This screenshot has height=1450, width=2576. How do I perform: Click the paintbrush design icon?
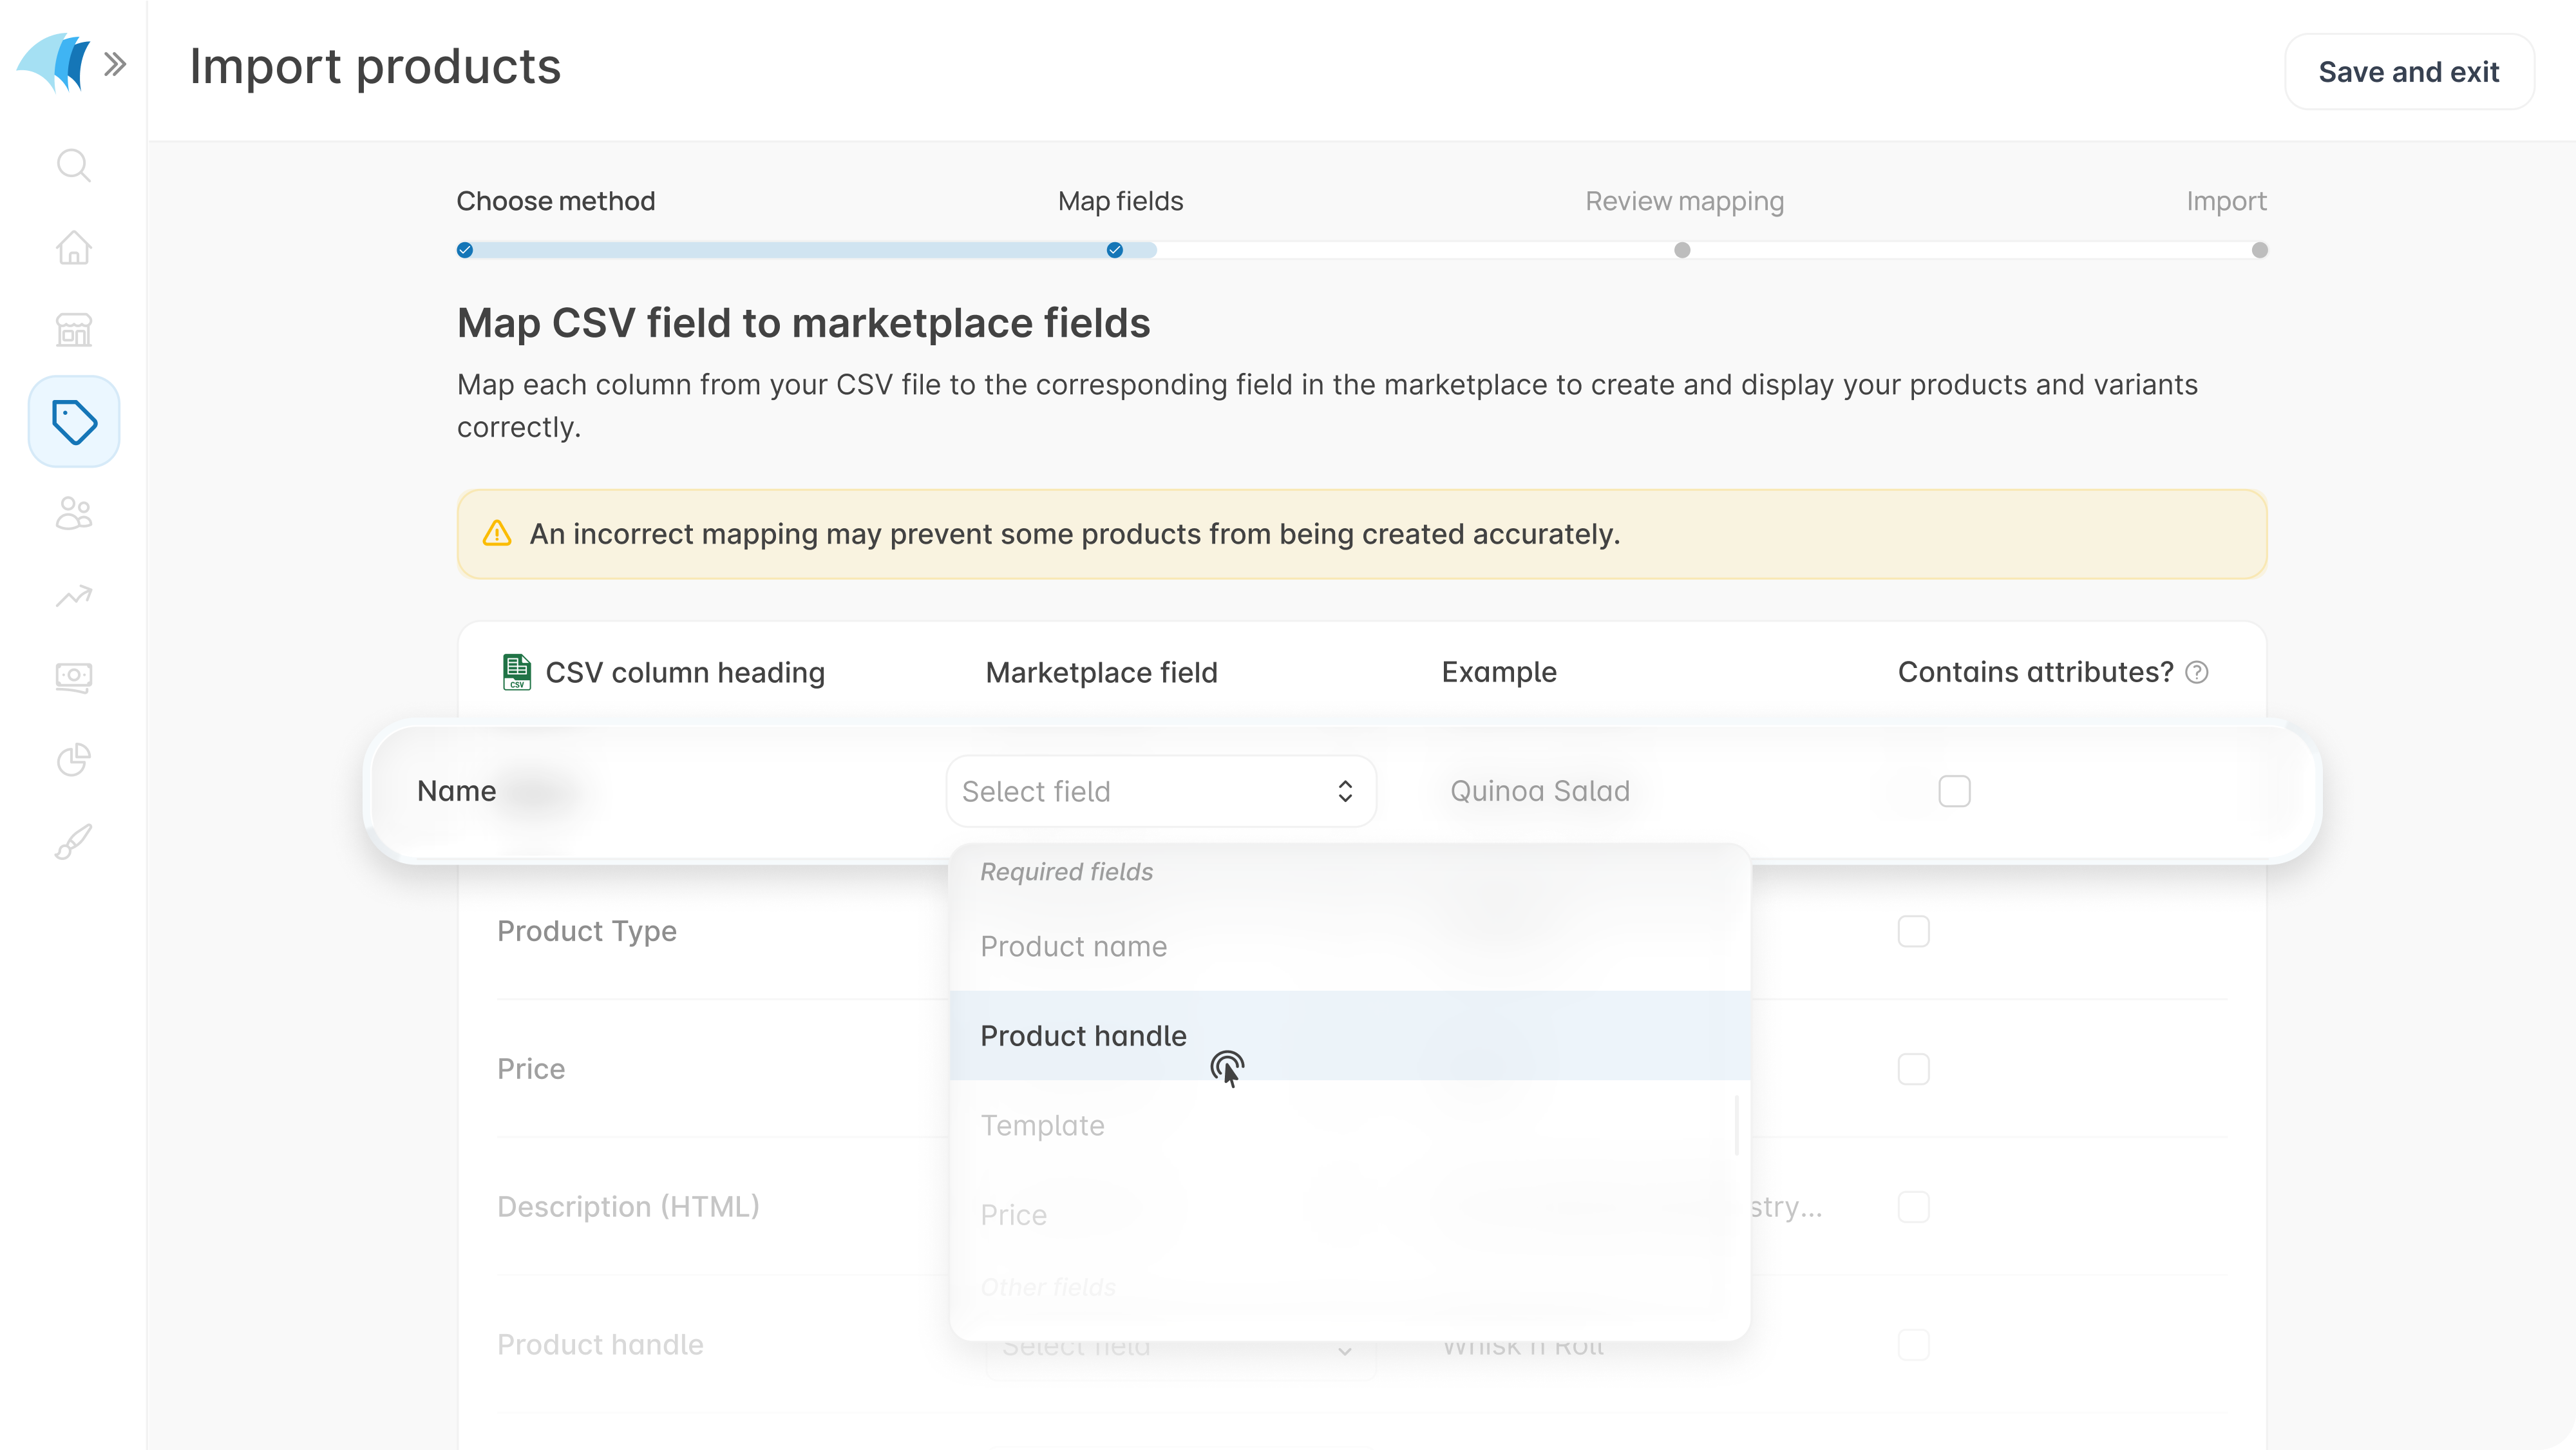click(x=73, y=842)
